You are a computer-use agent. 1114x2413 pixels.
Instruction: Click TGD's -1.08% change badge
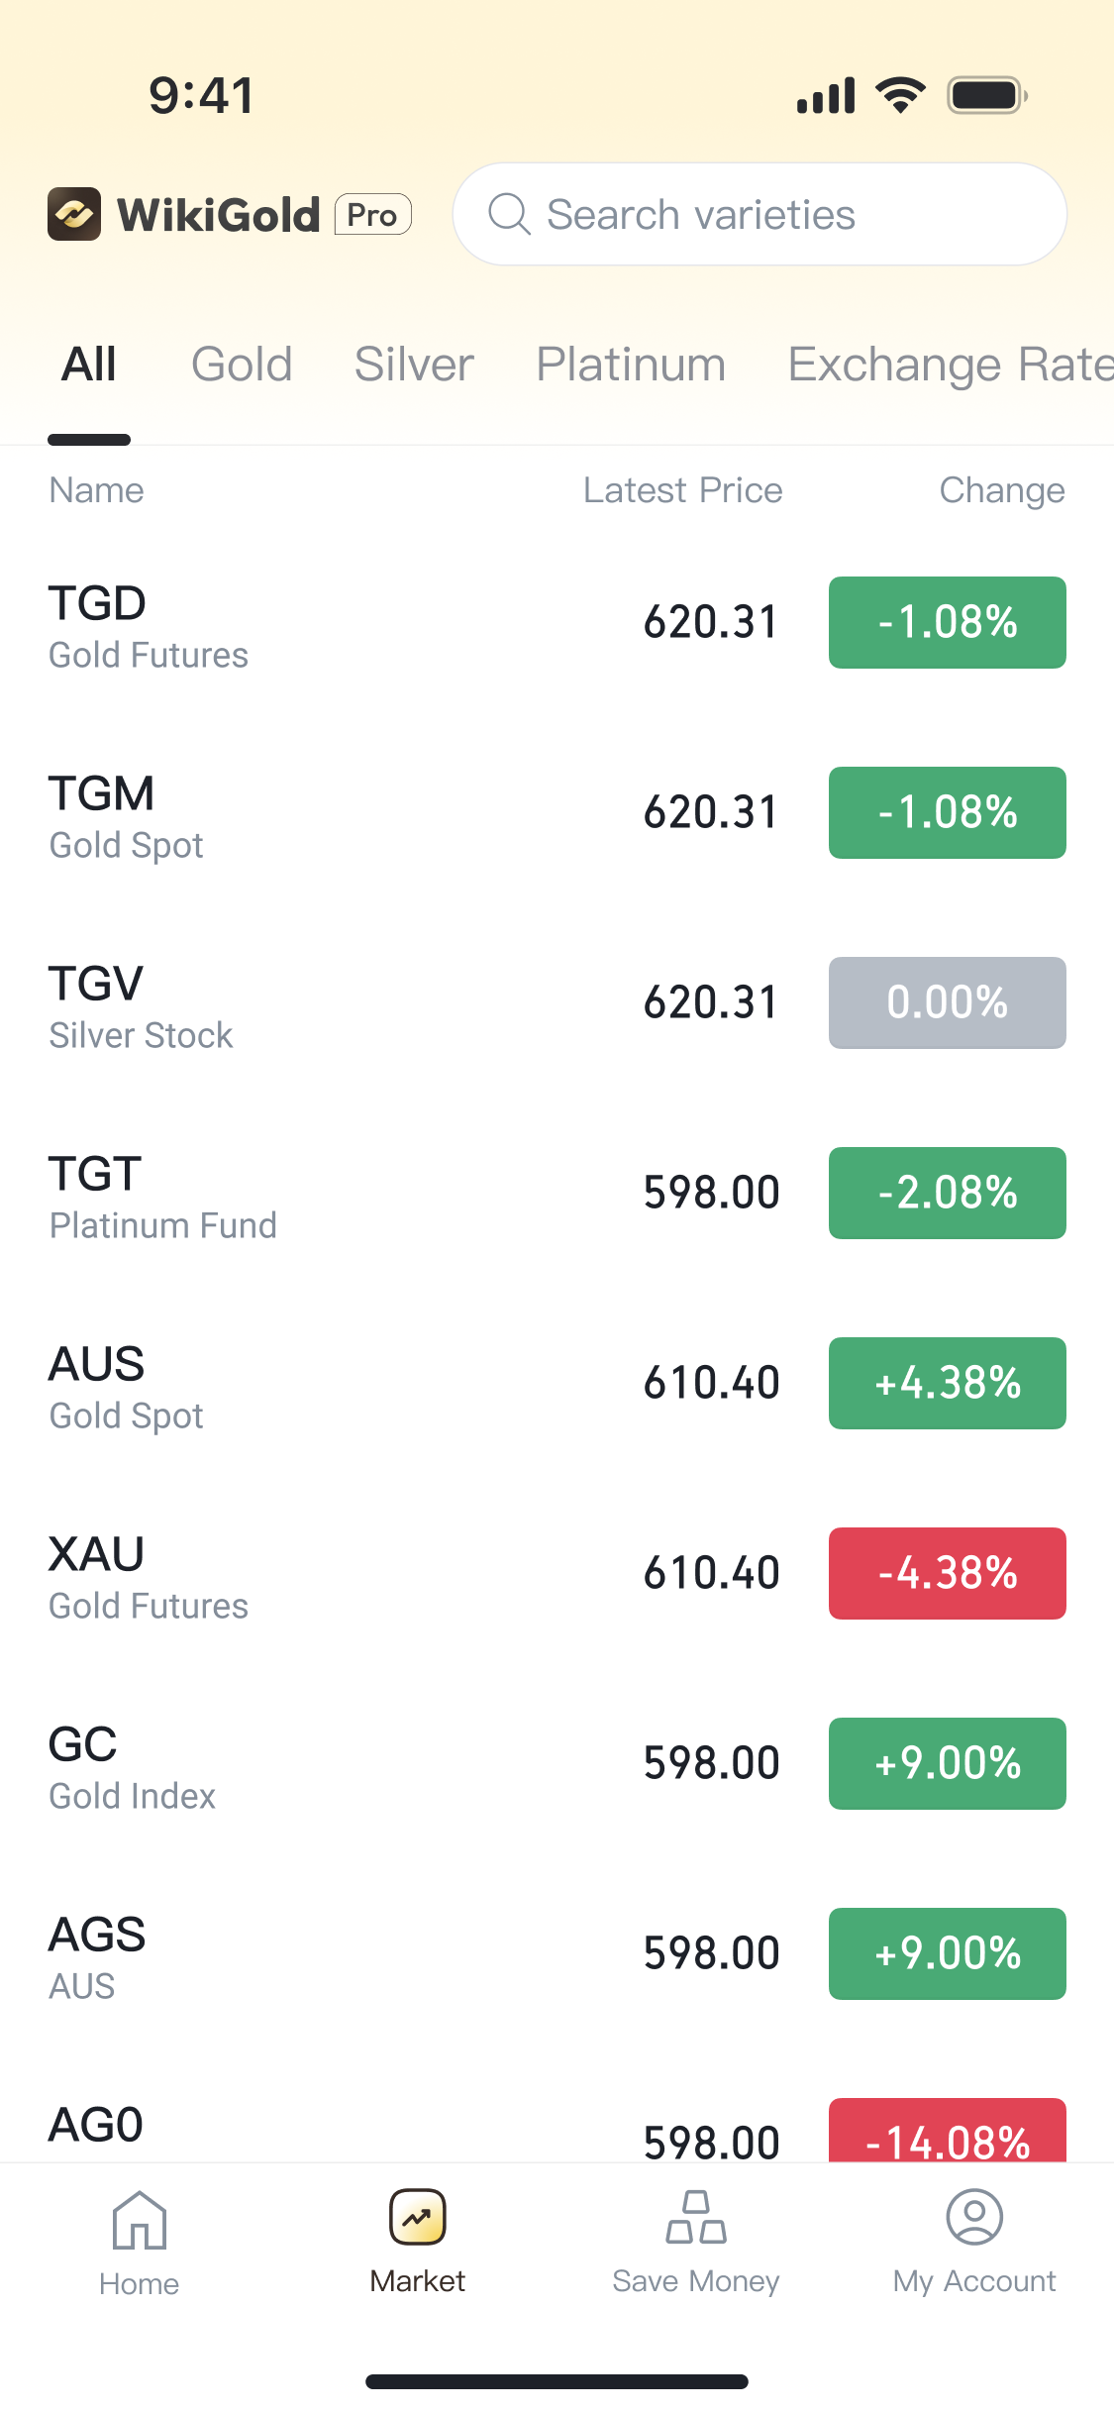point(947,622)
